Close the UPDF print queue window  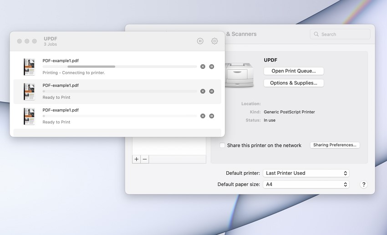20,41
